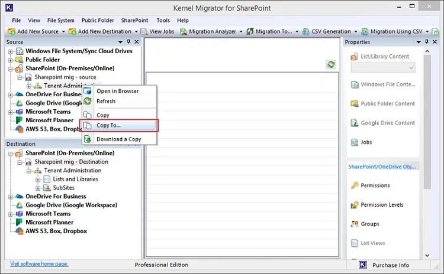Viewport: 444px width, 274px height.
Task: Open the List/Library Content combo box
Action: click(x=383, y=68)
